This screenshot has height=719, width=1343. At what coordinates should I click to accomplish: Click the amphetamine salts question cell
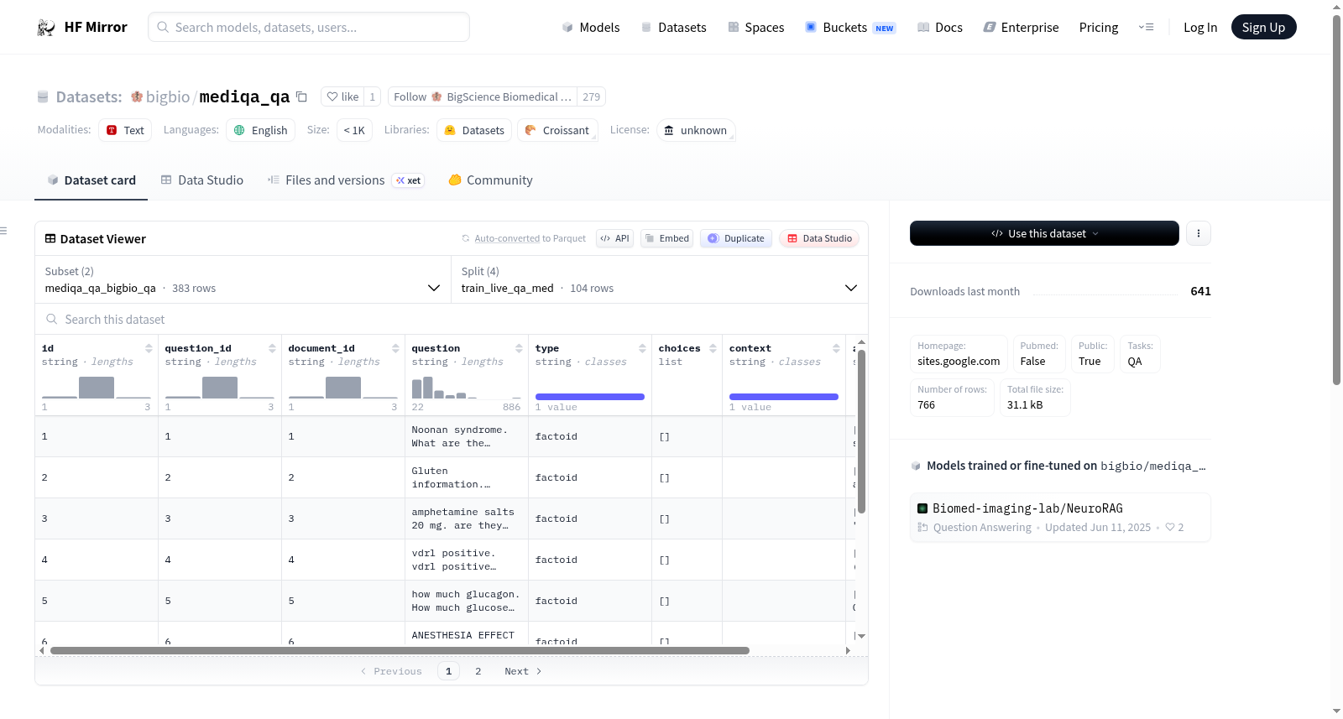pyautogui.click(x=466, y=518)
